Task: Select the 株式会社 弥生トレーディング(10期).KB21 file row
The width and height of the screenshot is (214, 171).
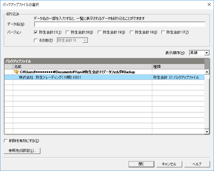Action: (104, 77)
